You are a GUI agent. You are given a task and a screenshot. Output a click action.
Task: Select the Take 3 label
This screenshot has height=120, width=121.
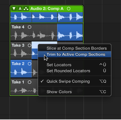(18, 45)
